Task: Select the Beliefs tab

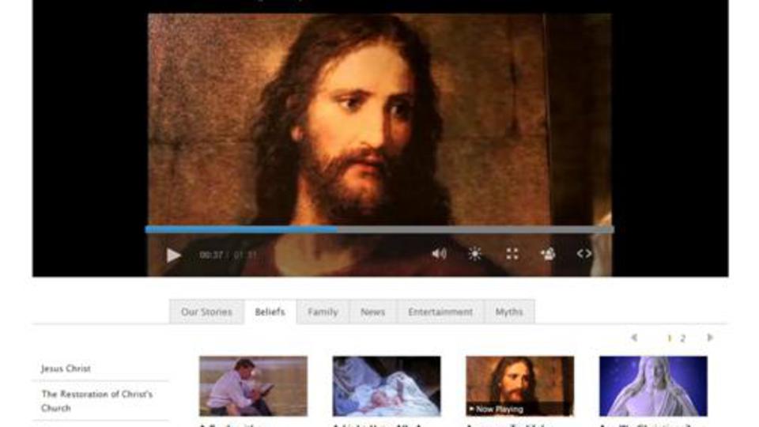Action: 270,312
